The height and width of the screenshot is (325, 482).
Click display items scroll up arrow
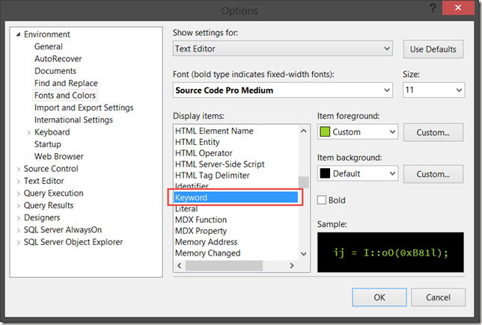(x=304, y=131)
